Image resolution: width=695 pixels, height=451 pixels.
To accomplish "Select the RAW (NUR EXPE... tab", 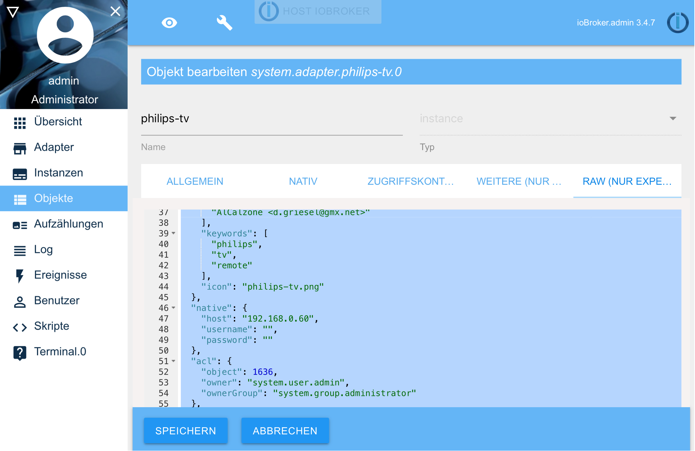I will click(x=627, y=181).
